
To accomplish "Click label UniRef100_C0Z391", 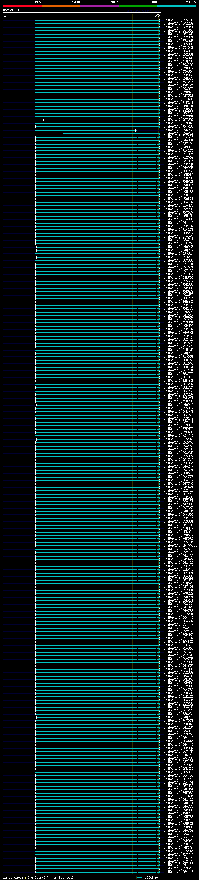I will click(178, 470).
